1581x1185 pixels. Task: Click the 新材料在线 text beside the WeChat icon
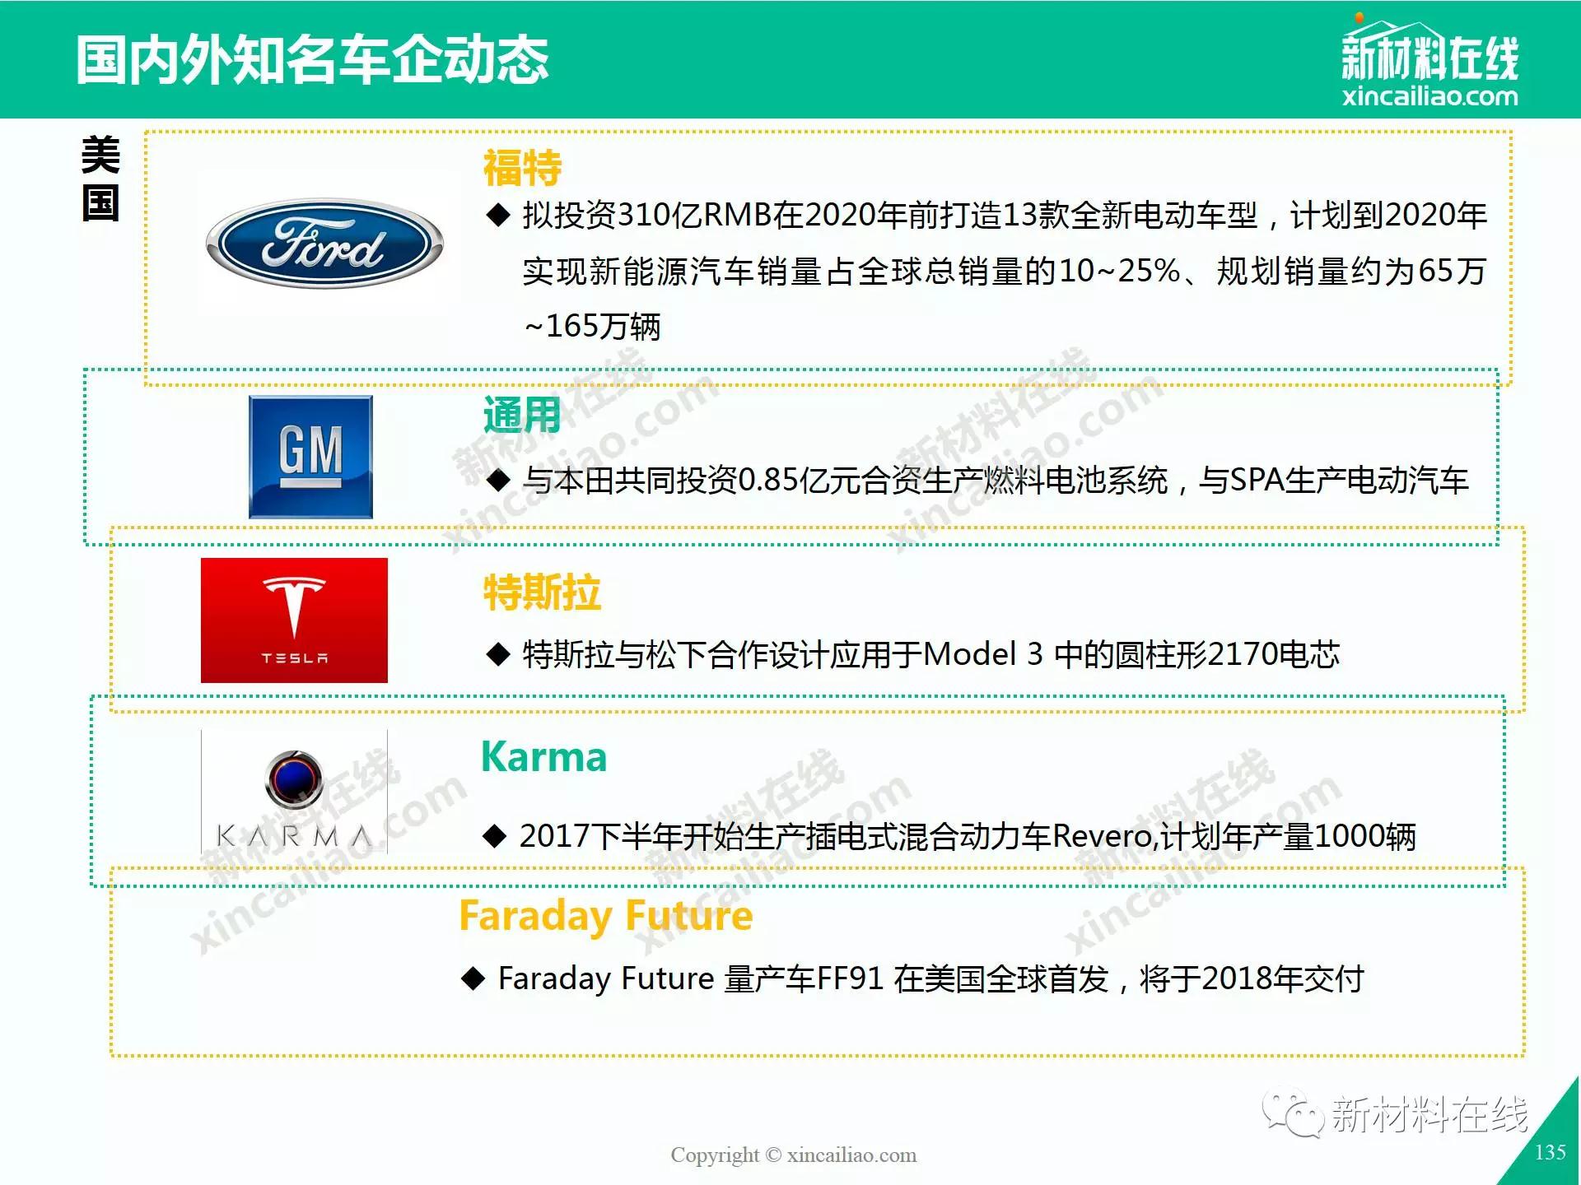click(1429, 1115)
